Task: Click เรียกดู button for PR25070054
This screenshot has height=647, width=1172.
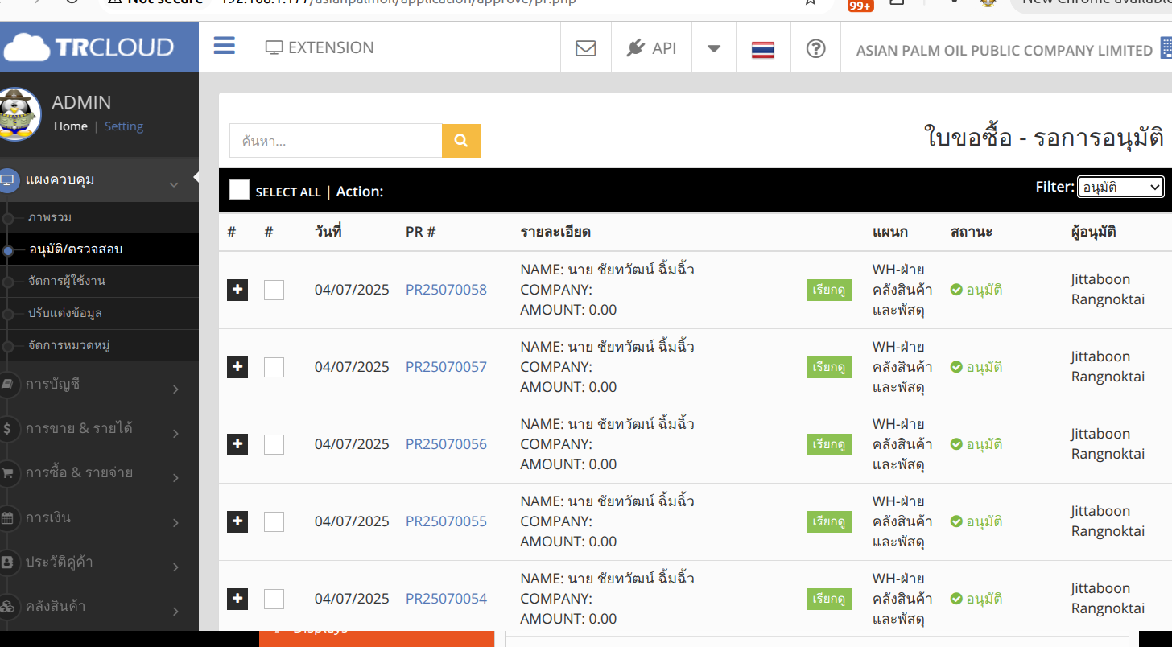Action: (x=828, y=599)
